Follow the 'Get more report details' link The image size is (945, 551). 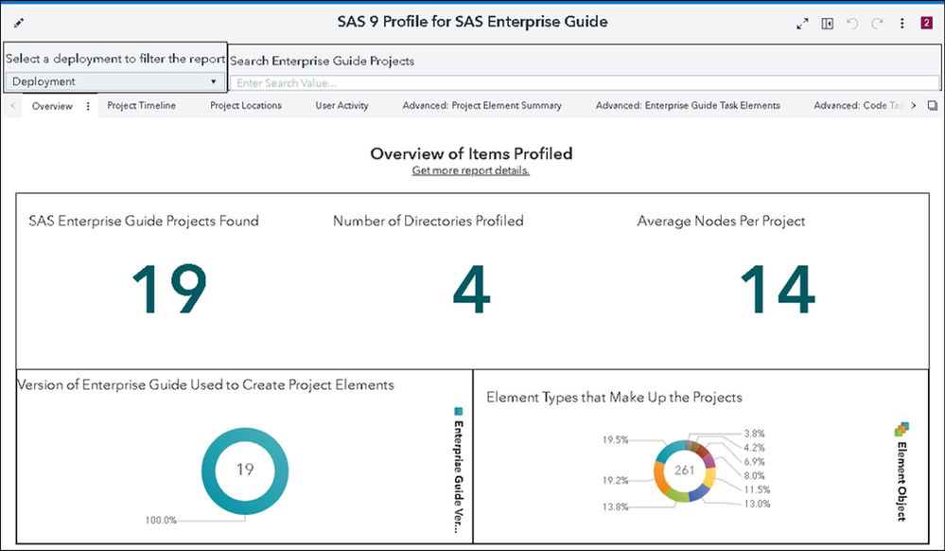[470, 170]
